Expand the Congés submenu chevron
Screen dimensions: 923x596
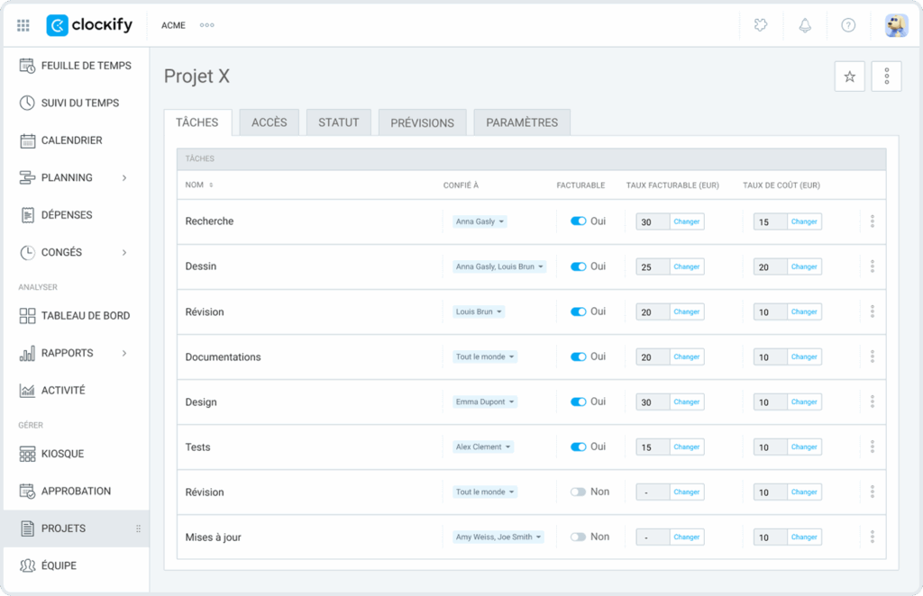124,252
